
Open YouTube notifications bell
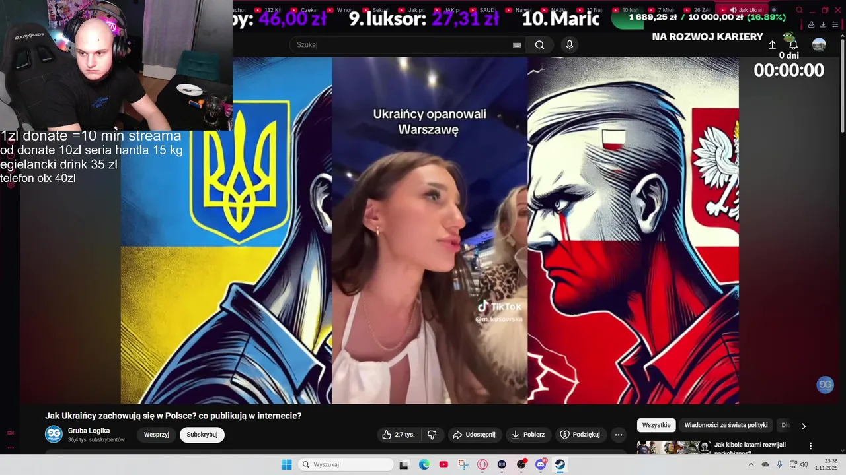click(794, 45)
